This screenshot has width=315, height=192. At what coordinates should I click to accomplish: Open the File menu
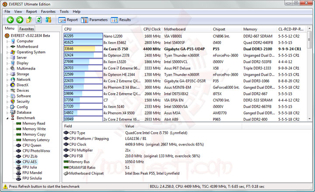7,12
